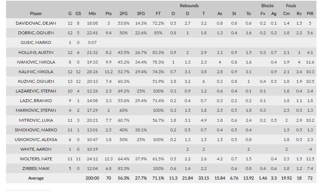Click the Rebounds group header
Screen dimensions: 325x191
tap(189, 6)
